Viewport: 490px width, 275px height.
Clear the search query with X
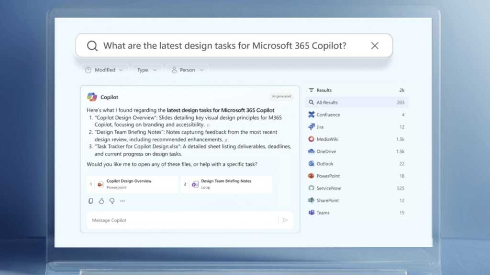pyautogui.click(x=375, y=45)
